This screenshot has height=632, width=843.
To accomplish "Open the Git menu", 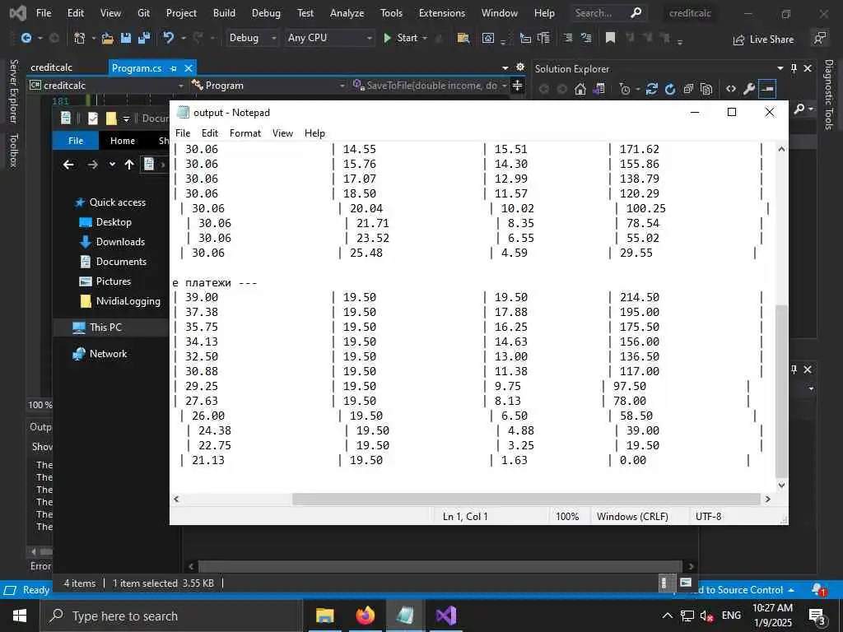I will (143, 13).
